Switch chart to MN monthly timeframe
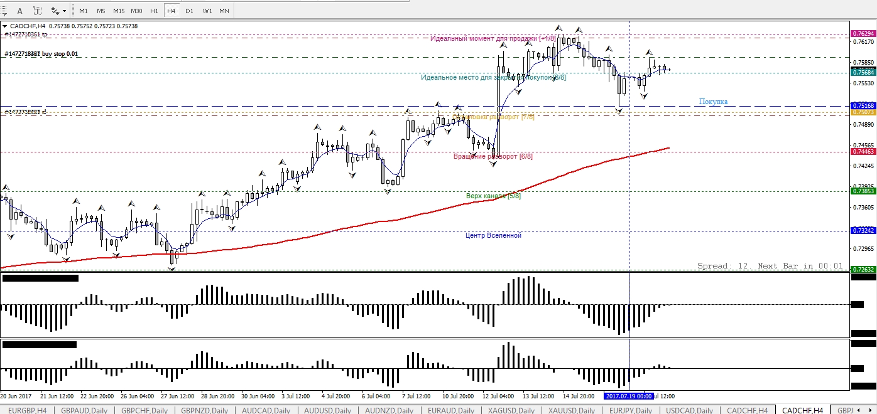877x414 pixels. pos(224,11)
